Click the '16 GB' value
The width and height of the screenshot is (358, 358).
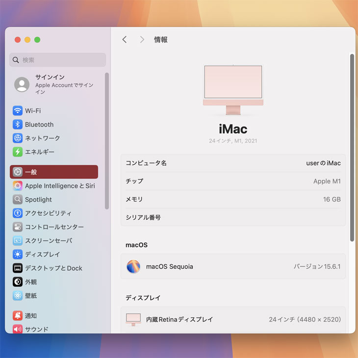332,199
